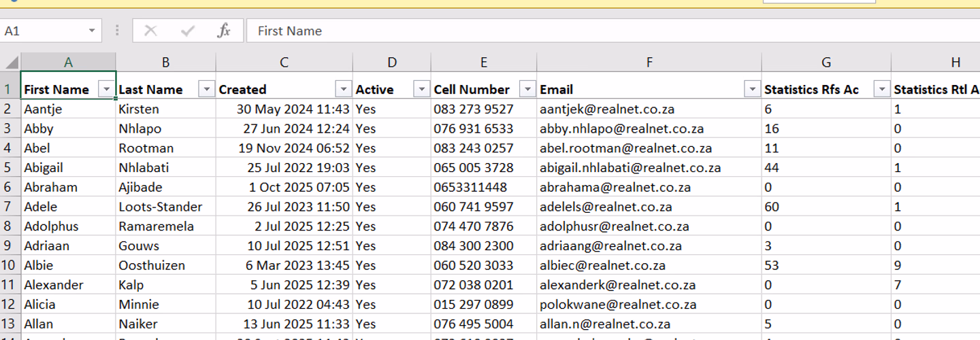Open the Name Box dropdown arrow
The width and height of the screenshot is (980, 340).
pyautogui.click(x=92, y=31)
